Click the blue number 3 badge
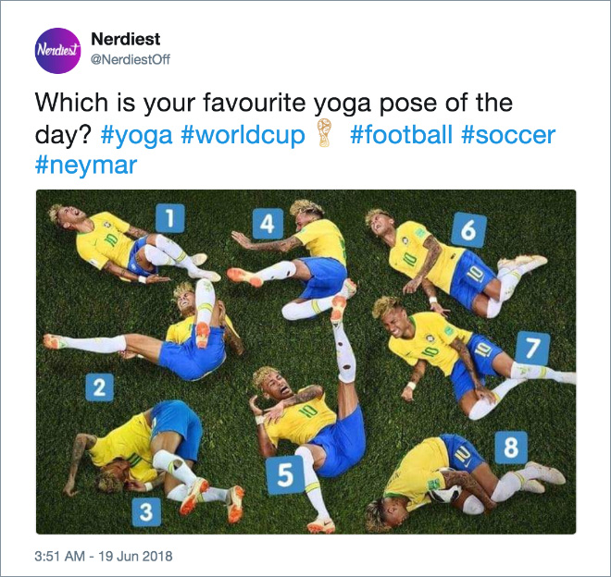The height and width of the screenshot is (577, 611). click(146, 512)
